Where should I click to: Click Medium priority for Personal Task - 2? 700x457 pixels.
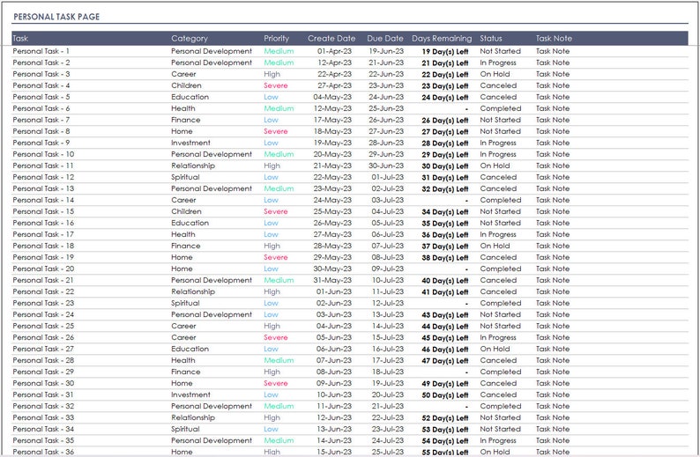coord(279,63)
